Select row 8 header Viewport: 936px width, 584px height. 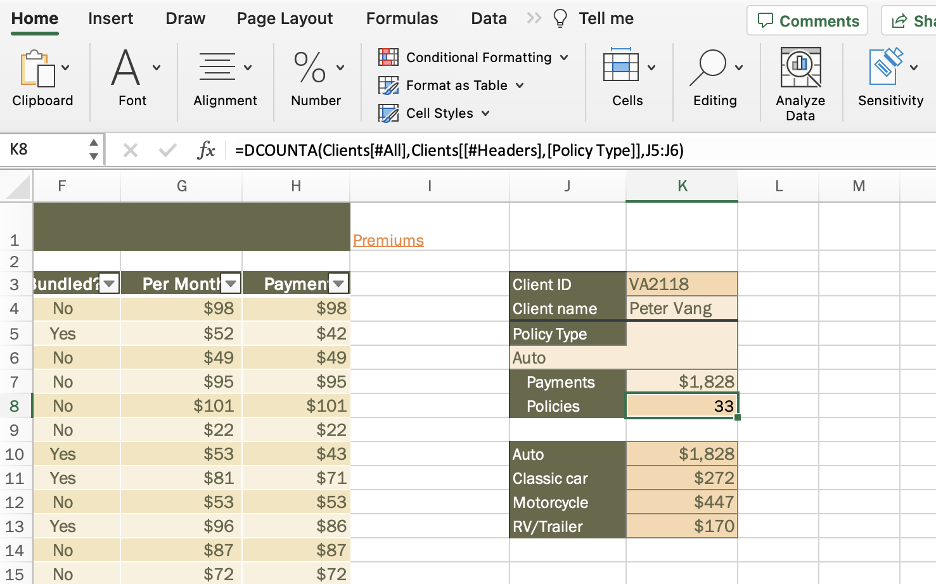pos(15,406)
